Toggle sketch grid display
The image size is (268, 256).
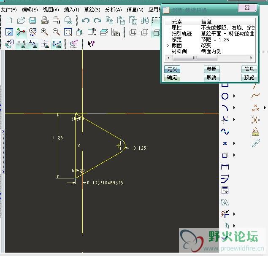(45, 44)
